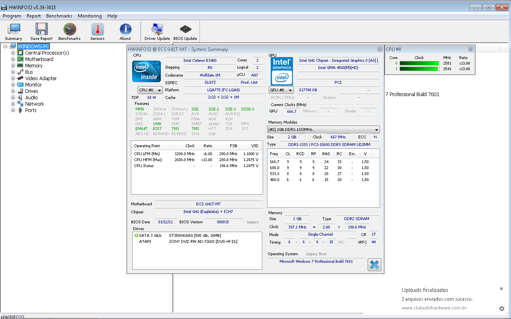Open the memory module dropdown list
Viewport: 511px width, 319px height.
click(x=323, y=130)
